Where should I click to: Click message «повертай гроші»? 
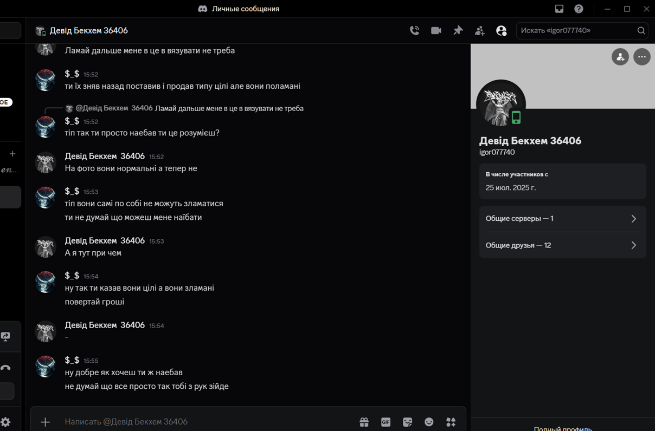pyautogui.click(x=94, y=302)
